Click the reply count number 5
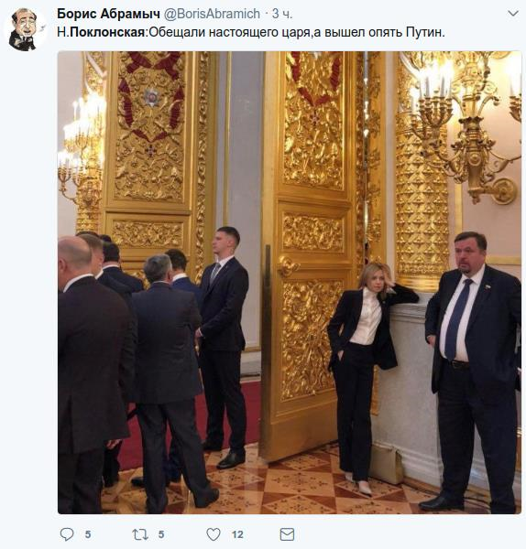This screenshot has height=549, width=526. pos(88,534)
